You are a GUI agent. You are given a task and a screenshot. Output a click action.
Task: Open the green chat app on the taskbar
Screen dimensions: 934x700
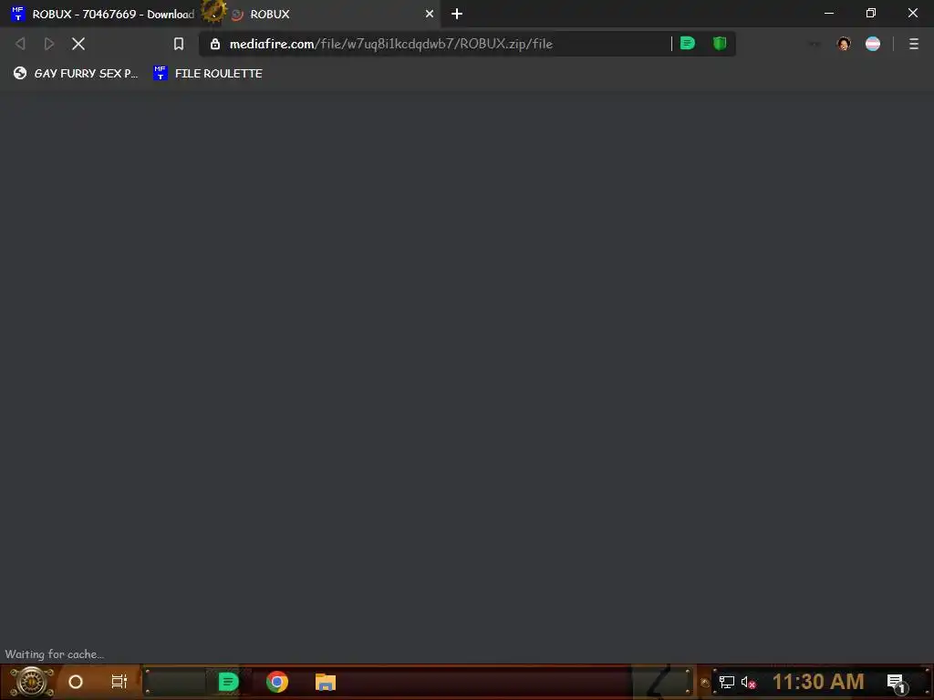point(228,682)
